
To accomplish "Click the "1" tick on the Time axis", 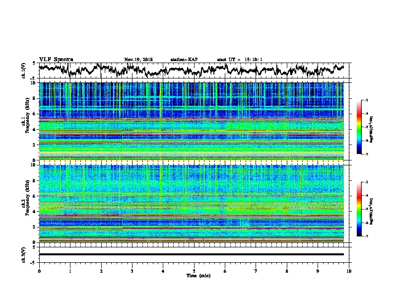I will pyautogui.click(x=70, y=271).
